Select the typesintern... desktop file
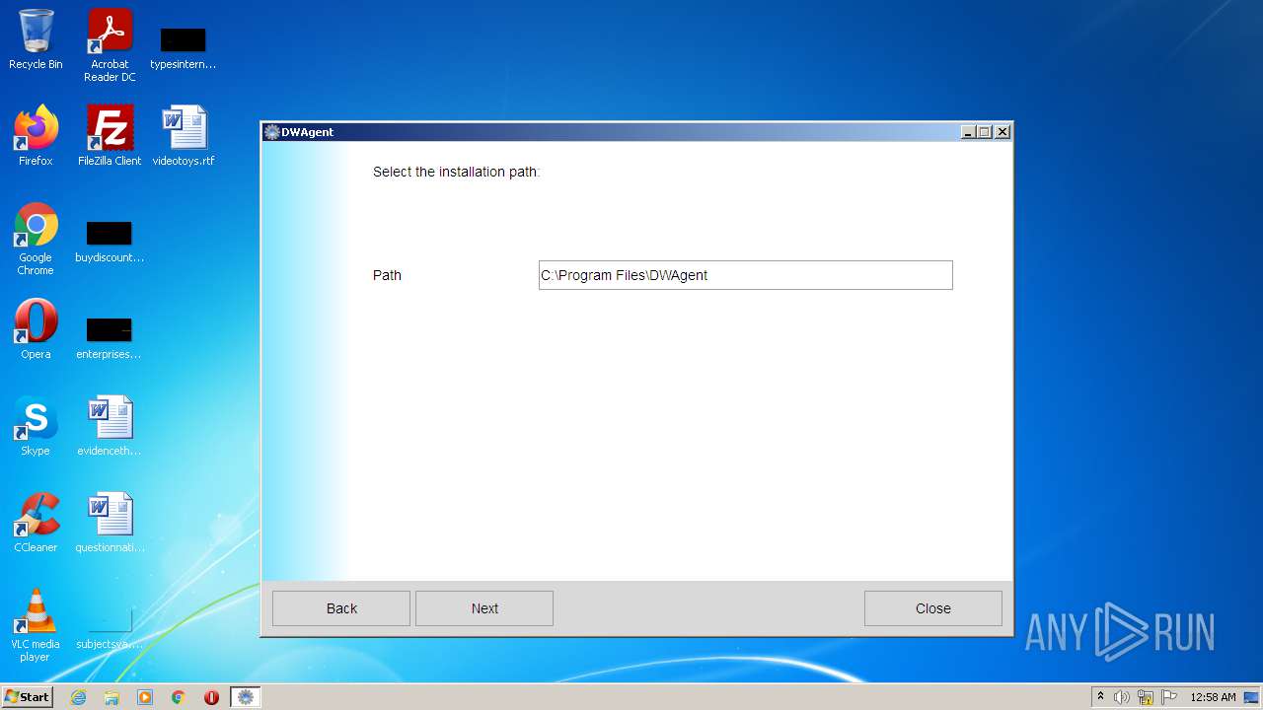 [184, 47]
